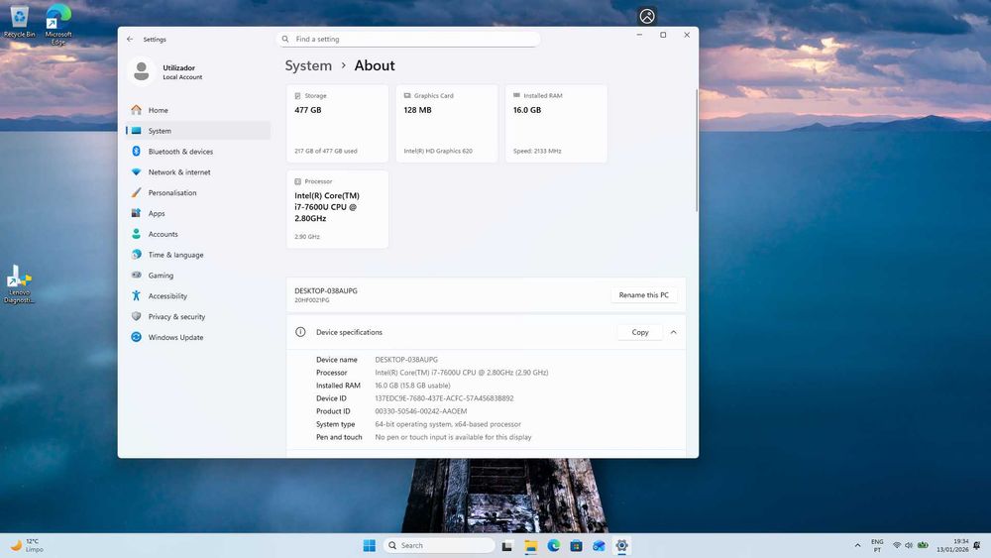Image resolution: width=991 pixels, height=558 pixels.
Task: Open the Graphics Card 128 MB card
Action: pyautogui.click(x=447, y=124)
